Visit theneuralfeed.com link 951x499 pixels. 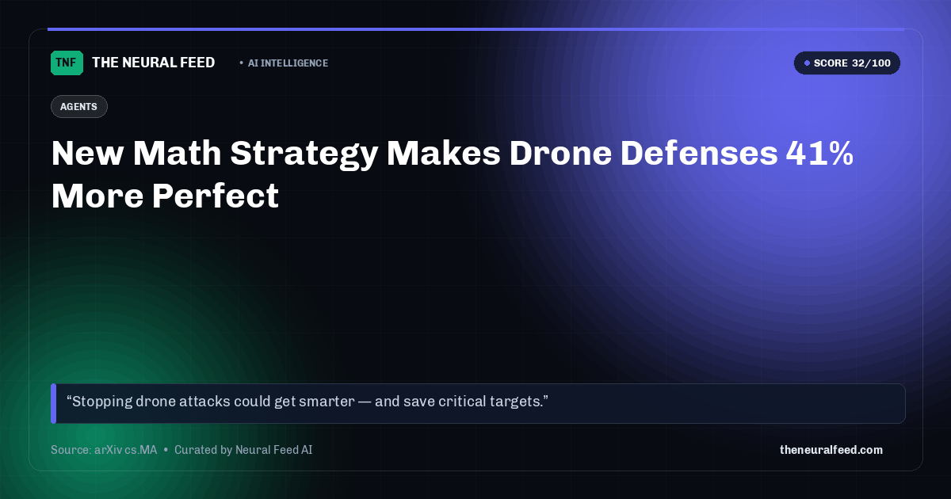click(x=831, y=450)
